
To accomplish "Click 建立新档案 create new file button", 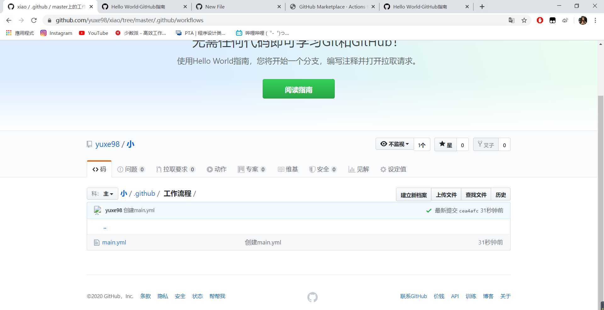I will (414, 195).
